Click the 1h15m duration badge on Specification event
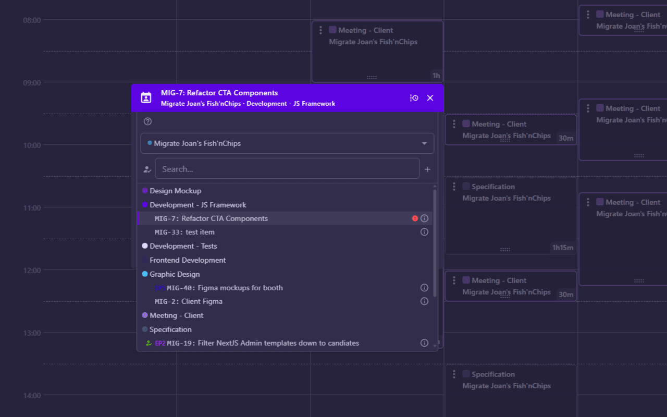 [563, 248]
